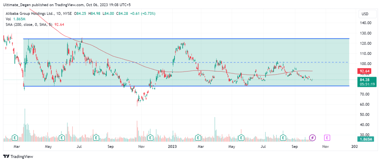Click the 140.00 price axis label
Viewport: 381px width, 162px height.
365,23
